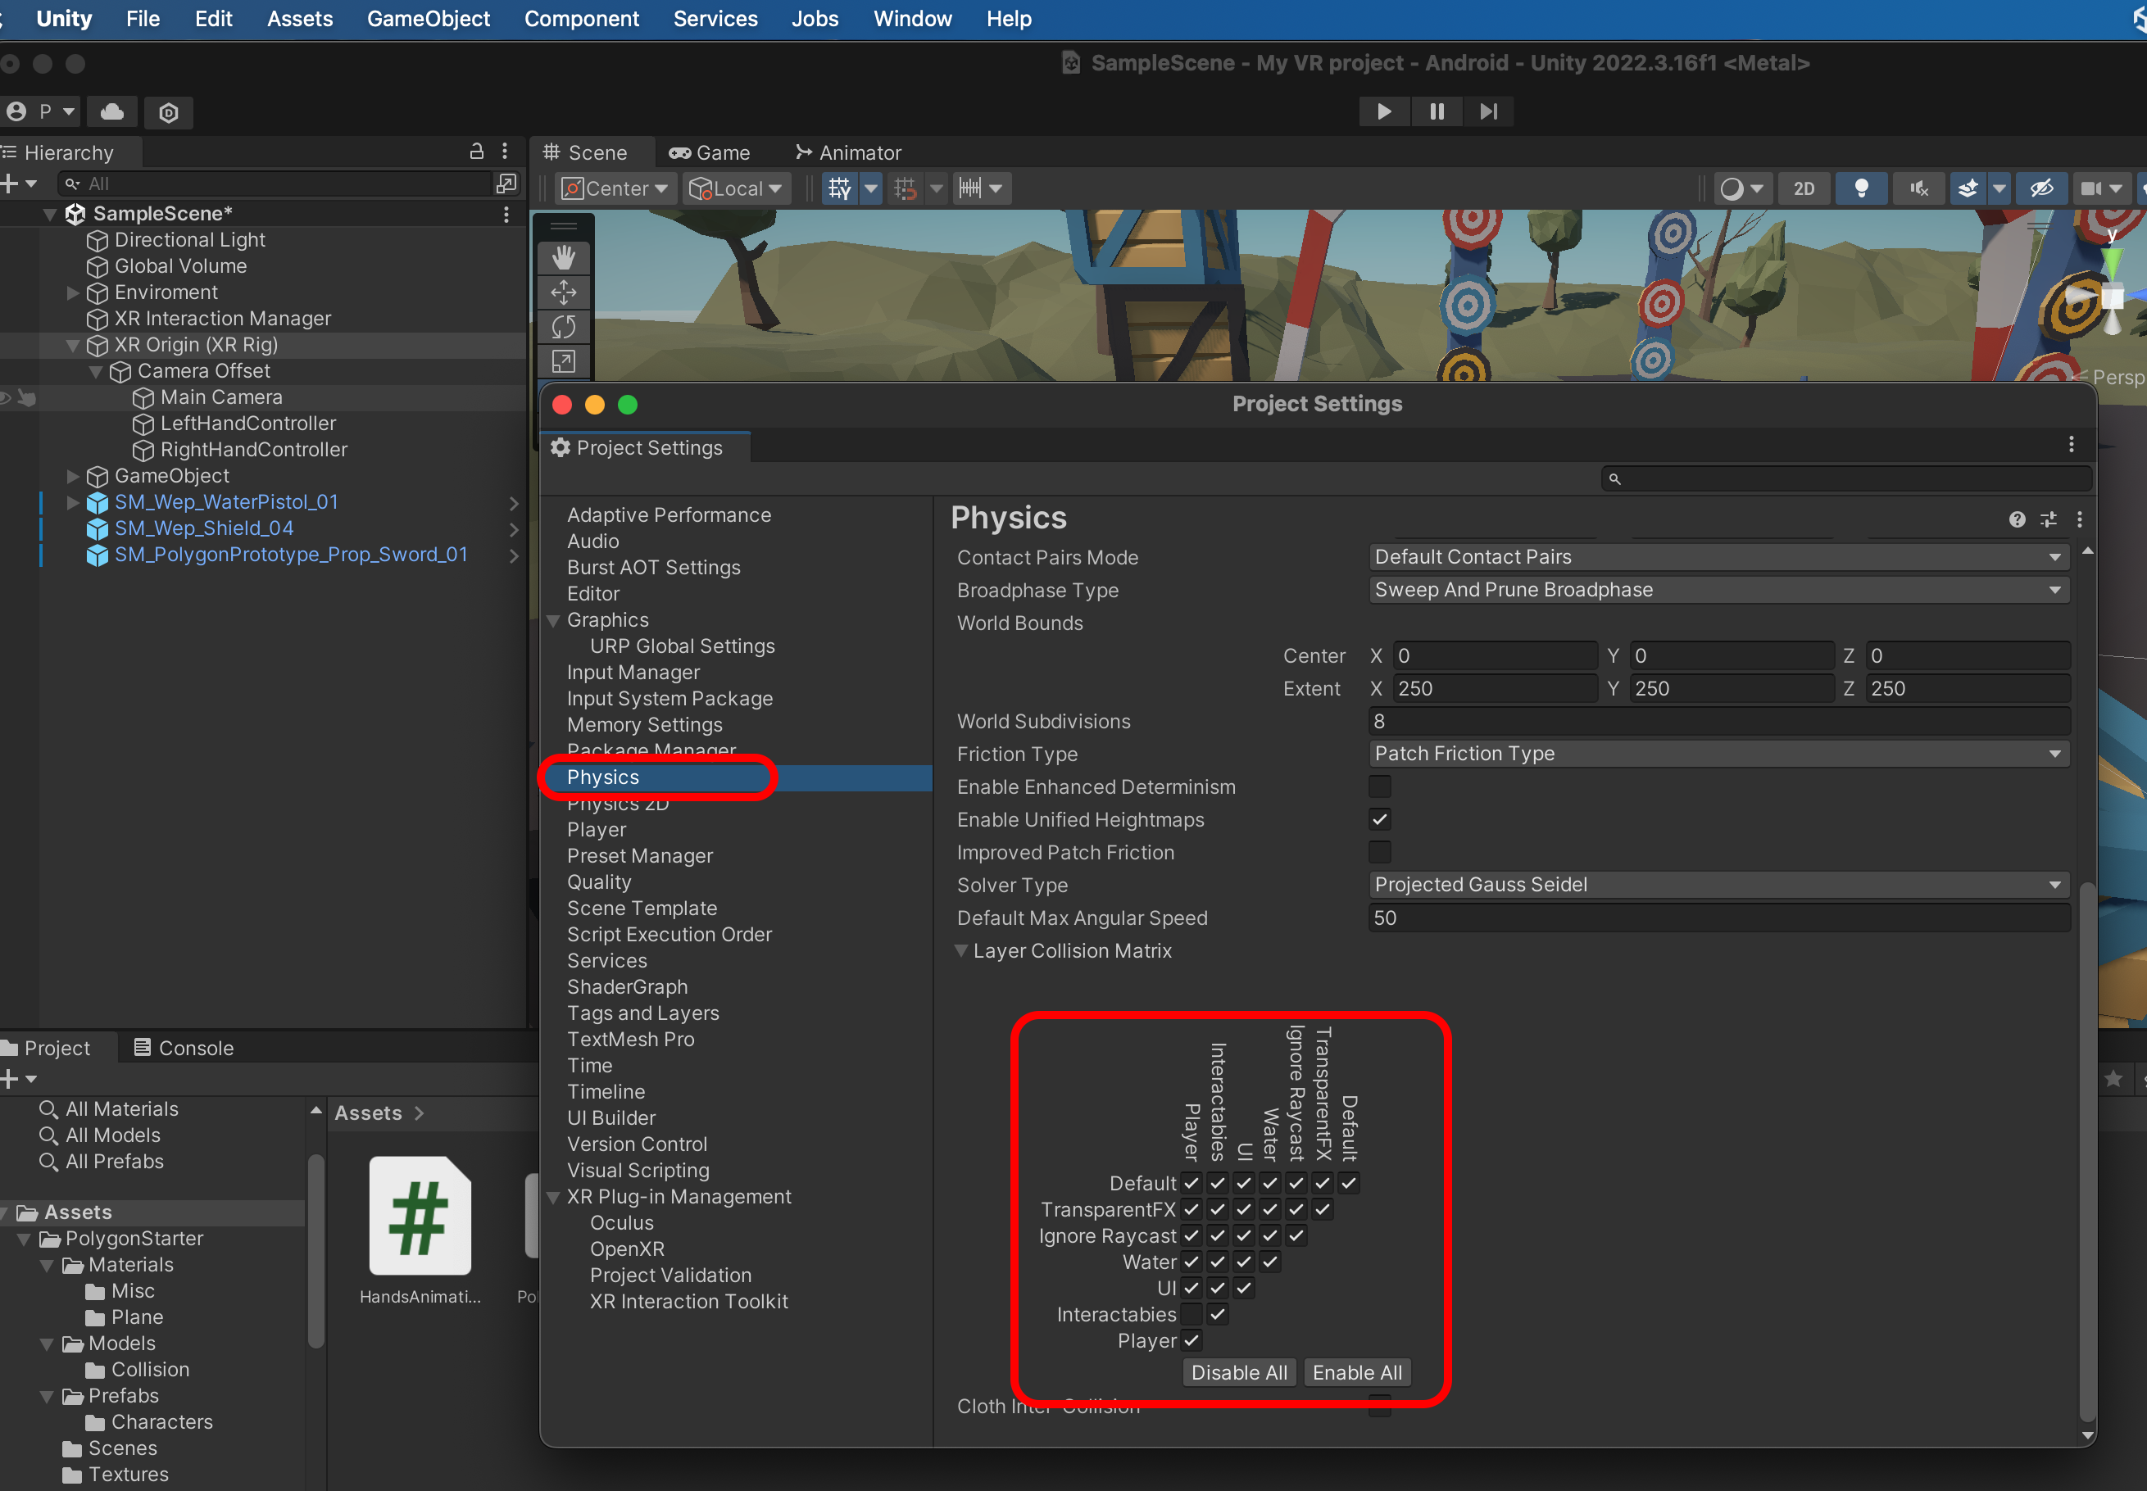Toggle scene lighting bulb icon
The height and width of the screenshot is (1491, 2147).
point(1860,188)
